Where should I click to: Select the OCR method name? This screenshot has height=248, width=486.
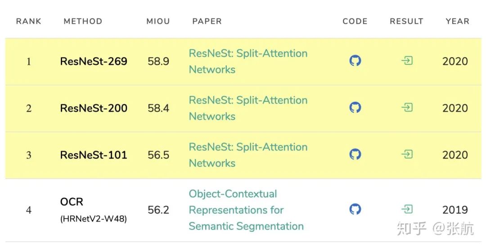click(72, 202)
